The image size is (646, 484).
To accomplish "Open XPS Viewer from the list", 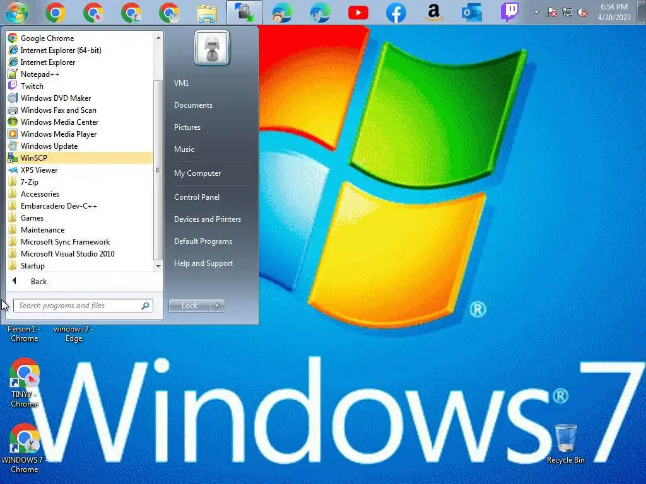I will click(x=80, y=170).
